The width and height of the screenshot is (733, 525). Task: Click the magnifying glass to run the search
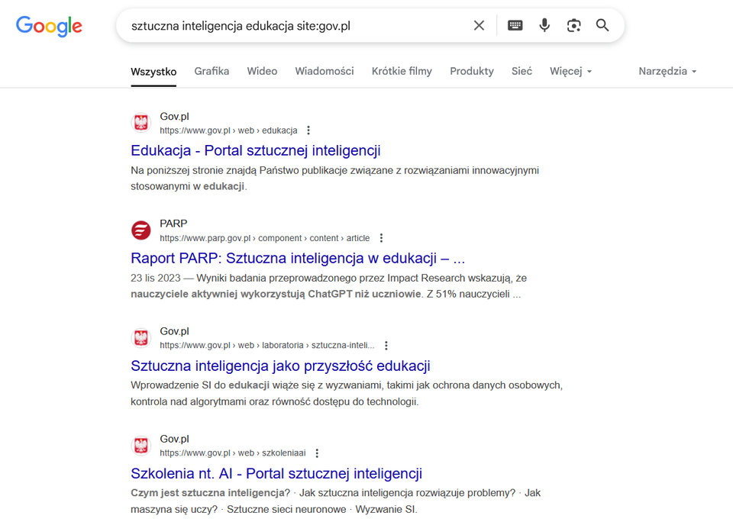602,25
